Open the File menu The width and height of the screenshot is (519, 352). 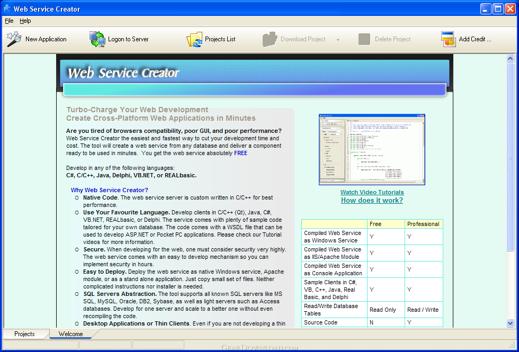(x=9, y=21)
